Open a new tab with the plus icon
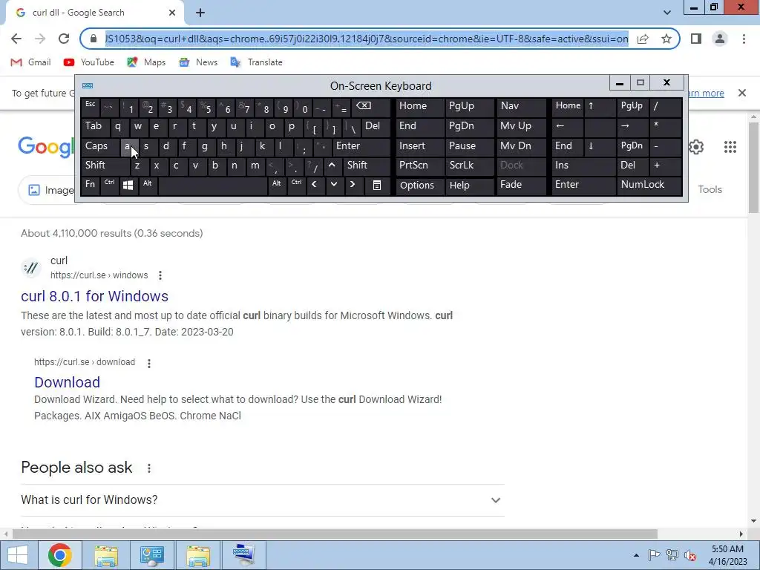The height and width of the screenshot is (570, 760). (200, 13)
